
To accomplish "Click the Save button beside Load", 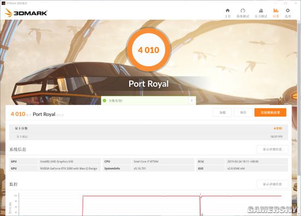I will 243,113.
